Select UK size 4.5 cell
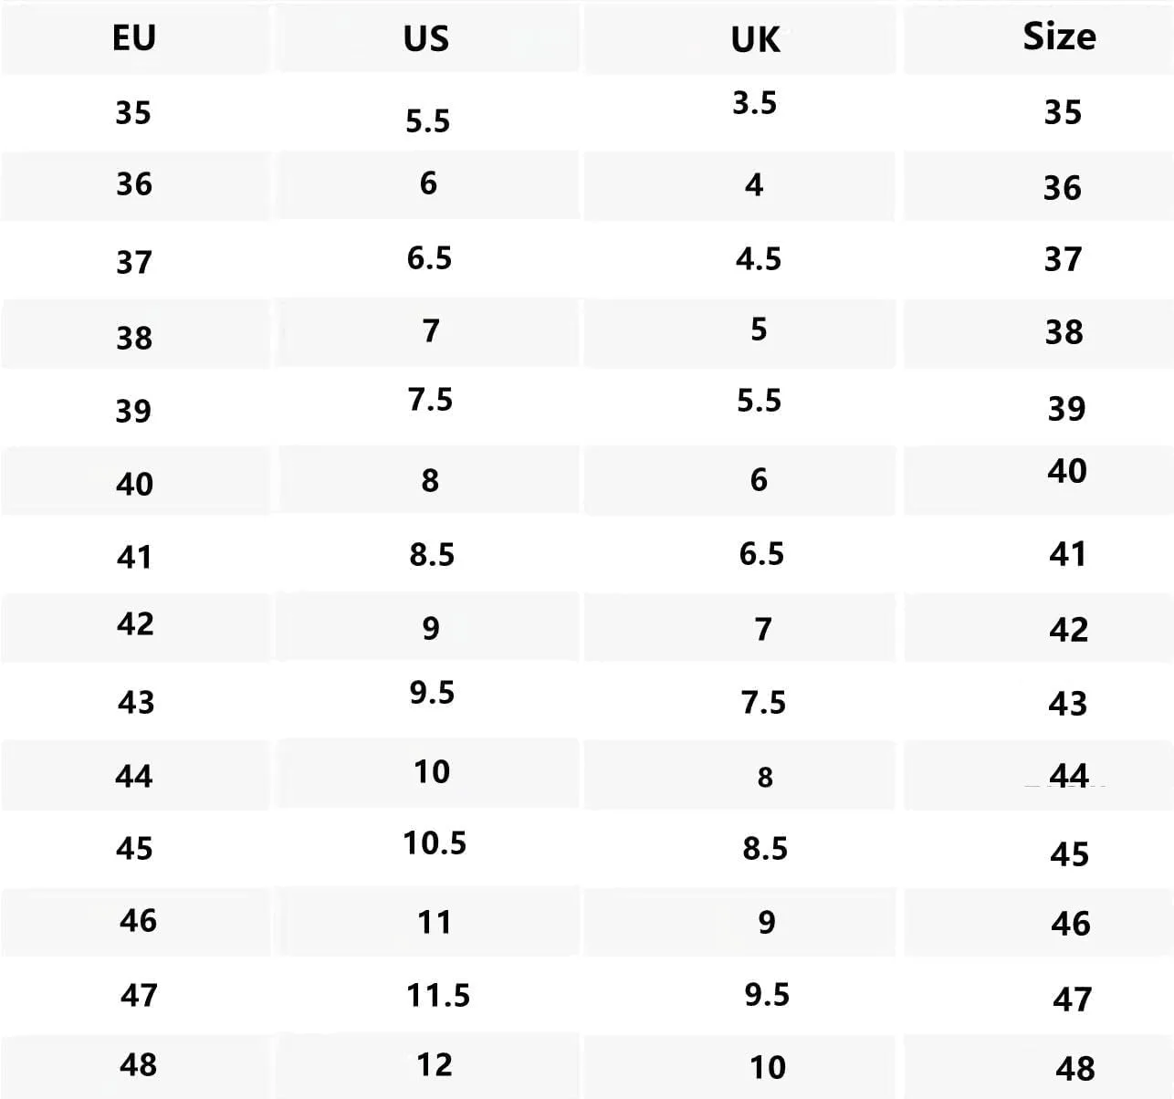This screenshot has width=1174, height=1099. [x=758, y=259]
